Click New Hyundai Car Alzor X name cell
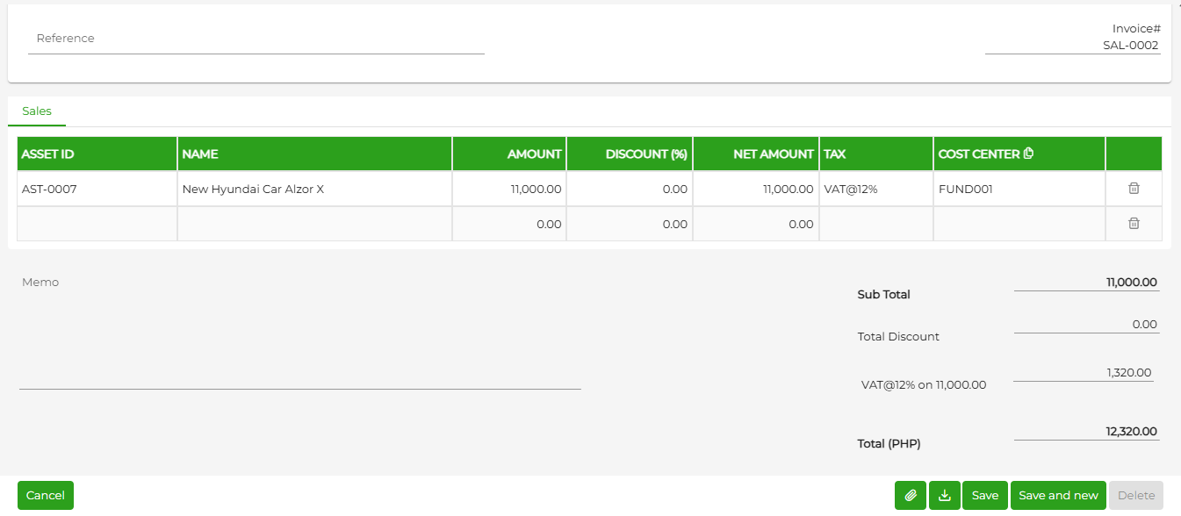The image size is (1181, 516). pyautogui.click(x=314, y=189)
